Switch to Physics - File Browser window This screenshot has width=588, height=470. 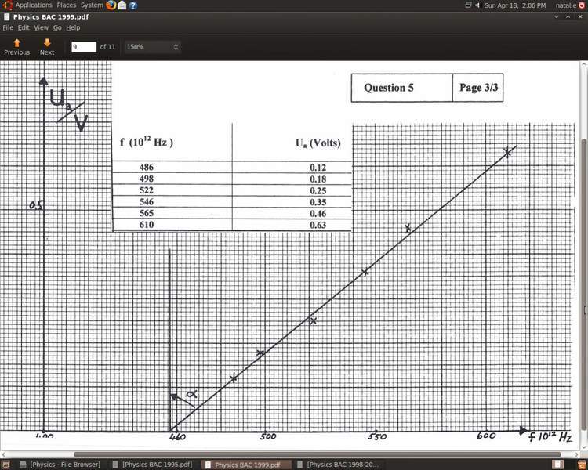click(60, 465)
